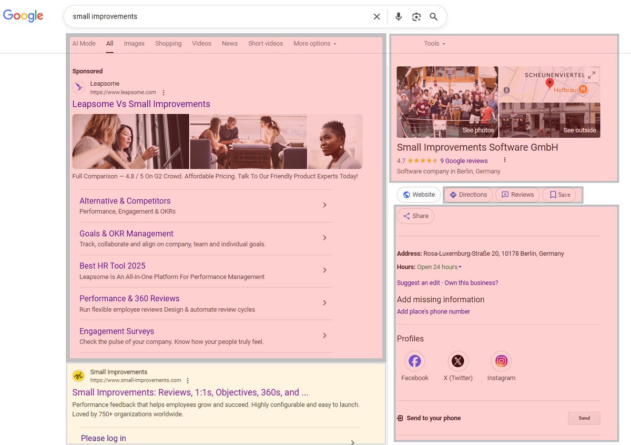Switch to AI Mode tab

(x=84, y=44)
